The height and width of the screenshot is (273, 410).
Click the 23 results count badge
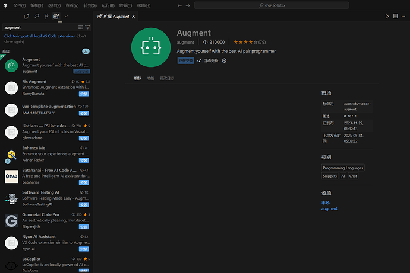86,51
